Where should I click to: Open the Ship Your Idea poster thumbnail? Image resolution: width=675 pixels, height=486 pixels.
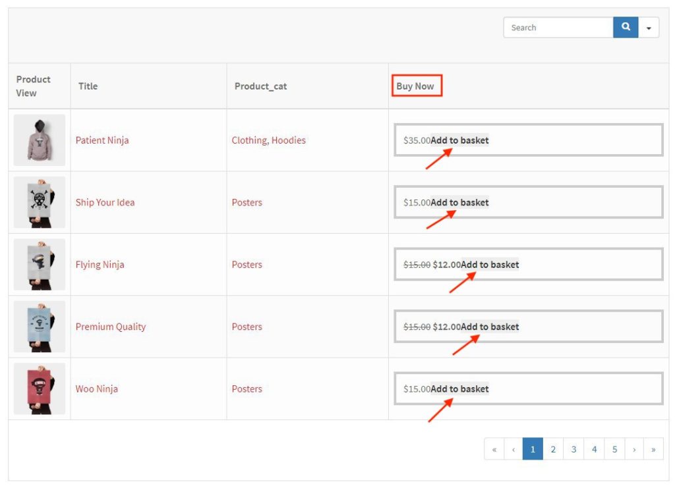pos(40,202)
